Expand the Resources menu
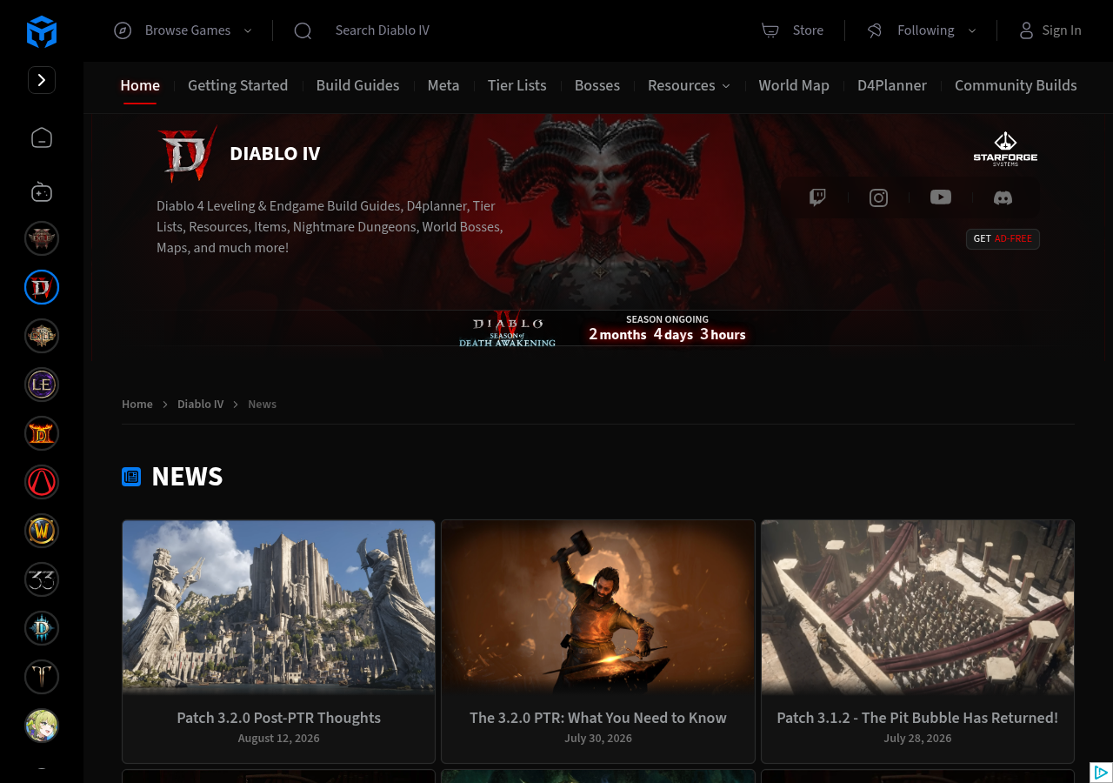 click(689, 85)
